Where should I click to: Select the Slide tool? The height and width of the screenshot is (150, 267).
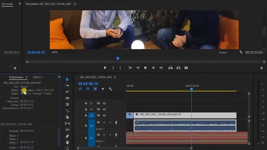68,130
